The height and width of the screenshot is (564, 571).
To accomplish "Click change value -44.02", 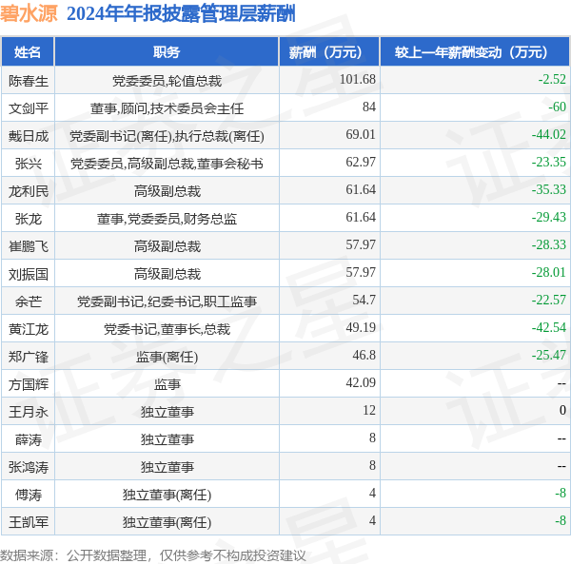I will pyautogui.click(x=549, y=134).
